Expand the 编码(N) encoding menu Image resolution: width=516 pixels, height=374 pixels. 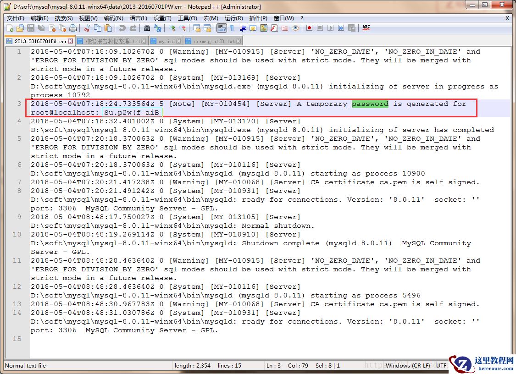[113, 18]
